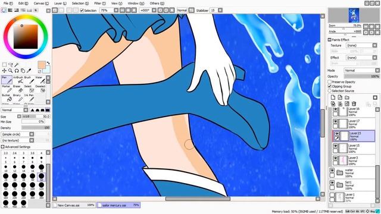Swap foreground and background colors

48,63
